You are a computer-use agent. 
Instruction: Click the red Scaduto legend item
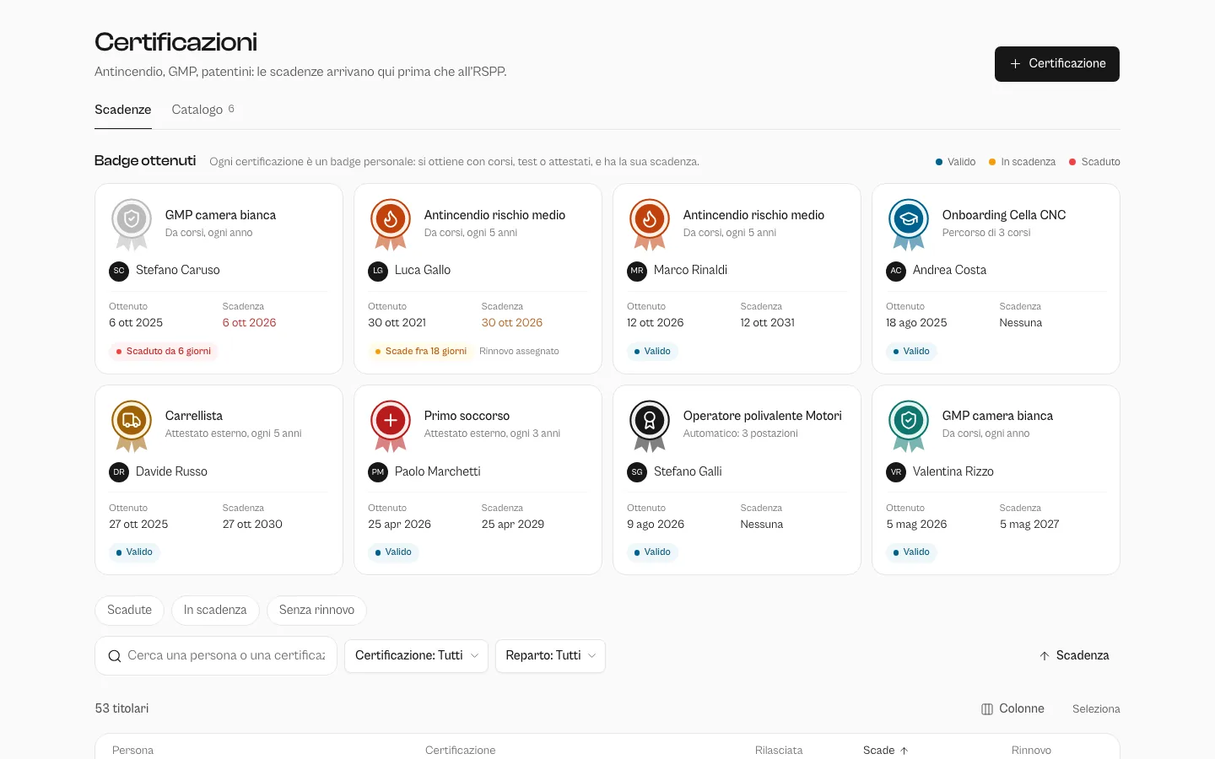1094,162
